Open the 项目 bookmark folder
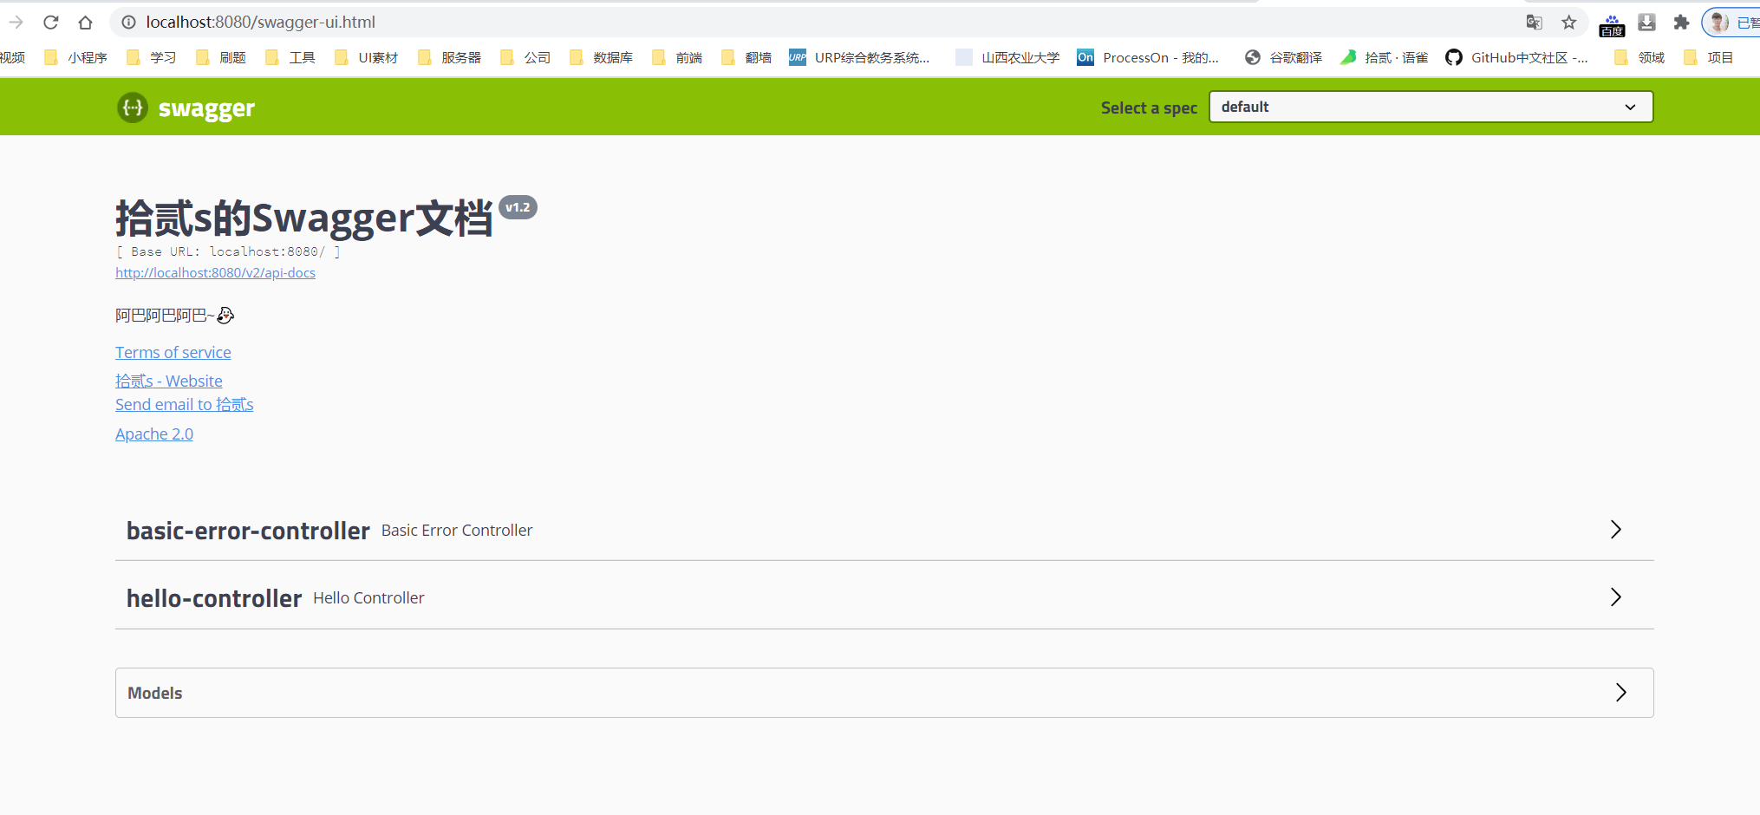 [1709, 57]
